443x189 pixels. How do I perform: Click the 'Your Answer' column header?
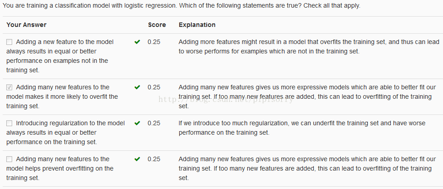click(x=27, y=25)
